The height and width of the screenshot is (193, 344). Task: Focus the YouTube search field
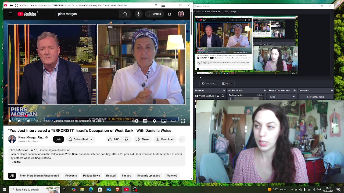pyautogui.click(x=87, y=14)
